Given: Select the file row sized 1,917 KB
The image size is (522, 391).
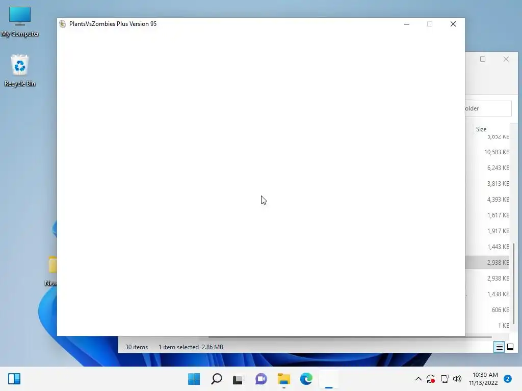Looking at the screenshot, I should 487,231.
